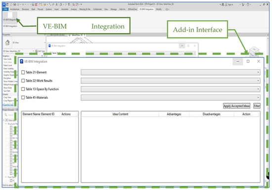Open the Table 21-Element dropdown

pos(171,73)
